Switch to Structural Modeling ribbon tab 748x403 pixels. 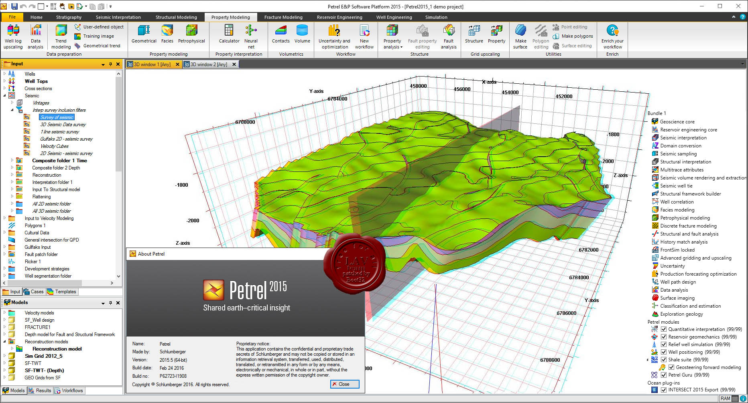[x=176, y=17]
